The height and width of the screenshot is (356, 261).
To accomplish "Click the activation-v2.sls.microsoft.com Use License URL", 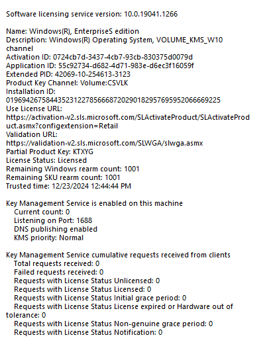I will click(128, 122).
